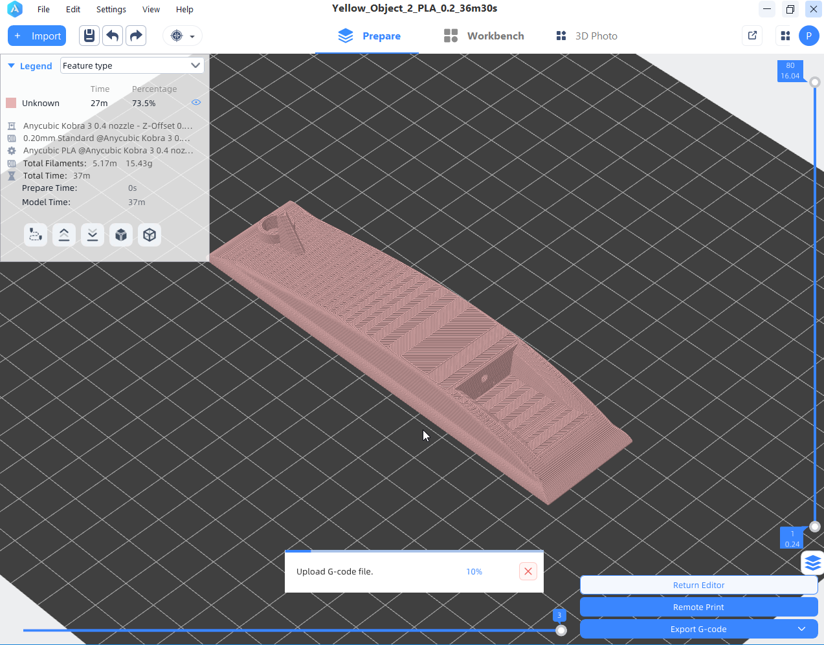Image resolution: width=824 pixels, height=645 pixels.
Task: Click the solid cube view icon
Action: 121,235
